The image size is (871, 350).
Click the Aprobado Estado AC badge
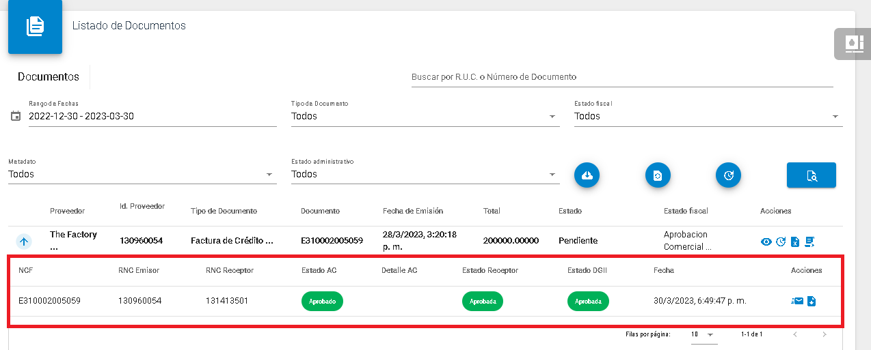(322, 301)
